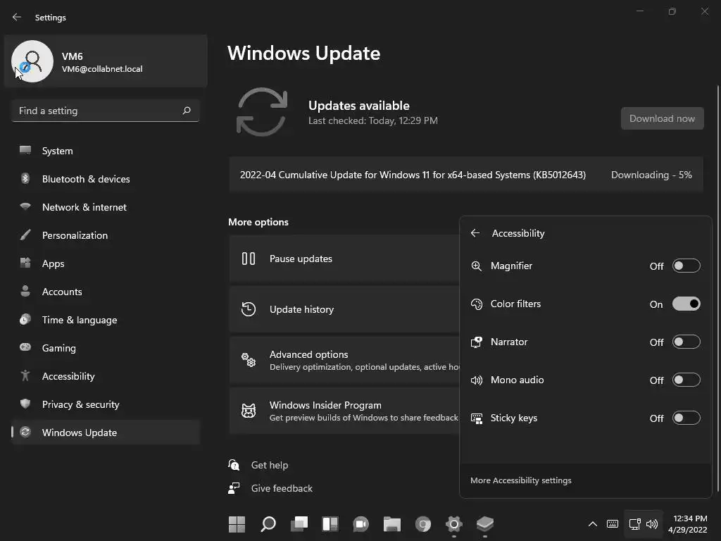The width and height of the screenshot is (721, 541).
Task: Click the touch keyboard tray icon
Action: coord(613,524)
